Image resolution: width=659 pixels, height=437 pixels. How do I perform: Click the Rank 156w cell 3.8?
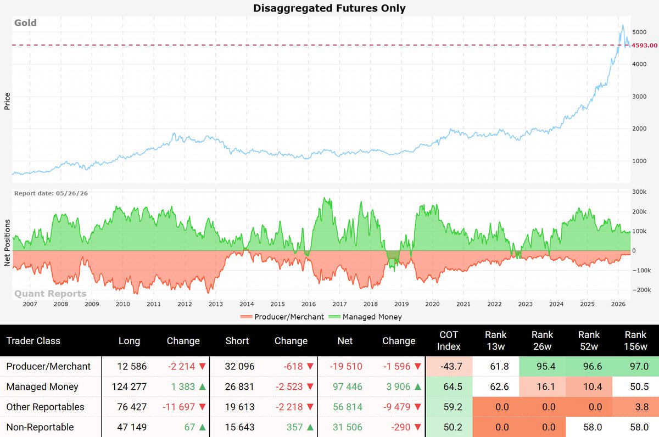click(x=635, y=407)
